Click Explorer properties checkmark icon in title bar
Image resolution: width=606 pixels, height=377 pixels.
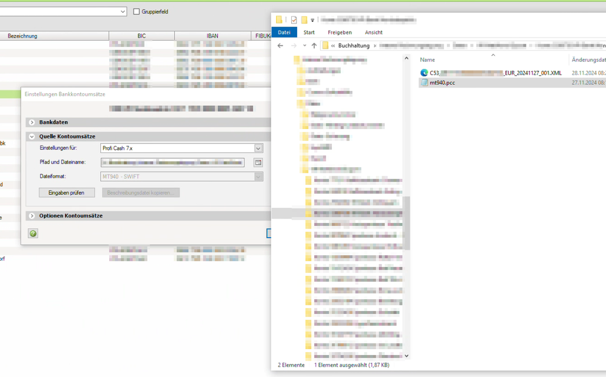pos(294,20)
